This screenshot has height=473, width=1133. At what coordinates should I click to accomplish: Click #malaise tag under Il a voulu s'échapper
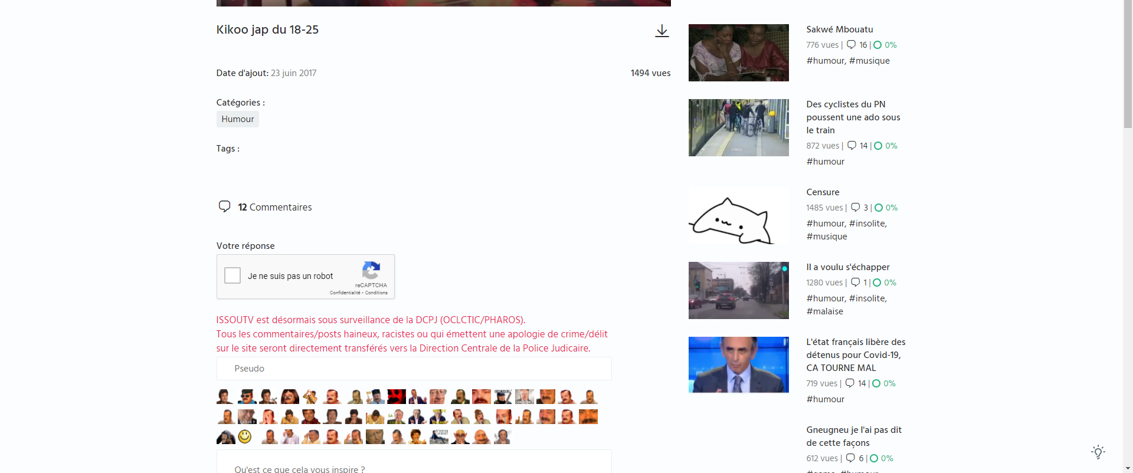click(824, 311)
